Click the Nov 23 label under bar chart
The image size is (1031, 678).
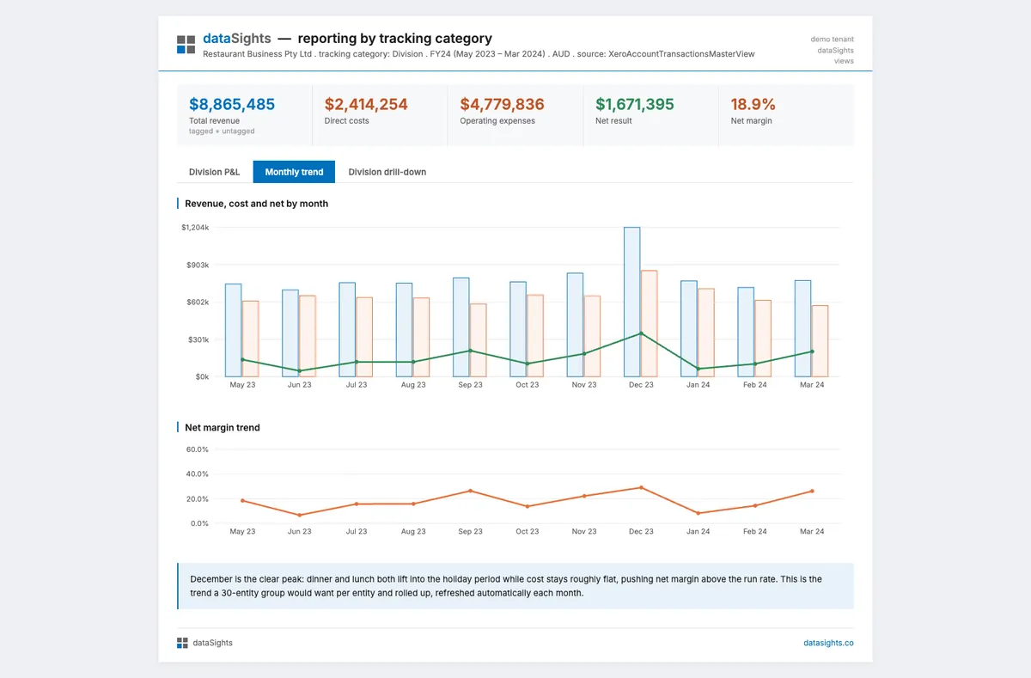(x=584, y=385)
